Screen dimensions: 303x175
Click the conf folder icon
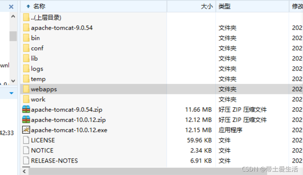pyautogui.click(x=26, y=48)
